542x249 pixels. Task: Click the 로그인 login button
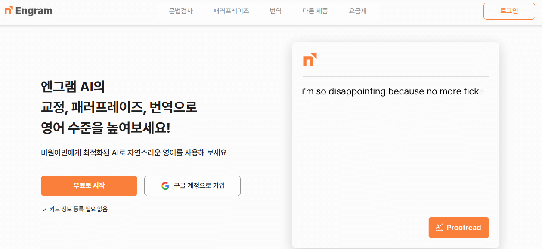509,11
